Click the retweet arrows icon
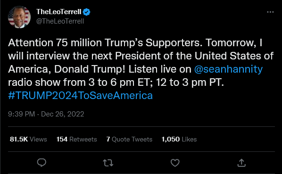The image size is (282, 174). click(x=108, y=163)
